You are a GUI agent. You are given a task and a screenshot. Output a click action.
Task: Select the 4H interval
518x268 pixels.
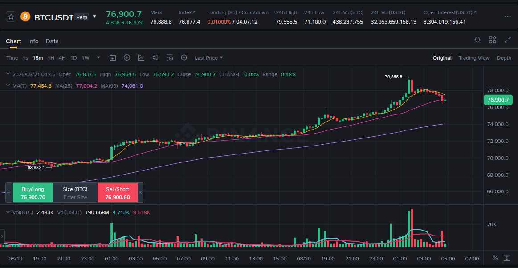62,58
